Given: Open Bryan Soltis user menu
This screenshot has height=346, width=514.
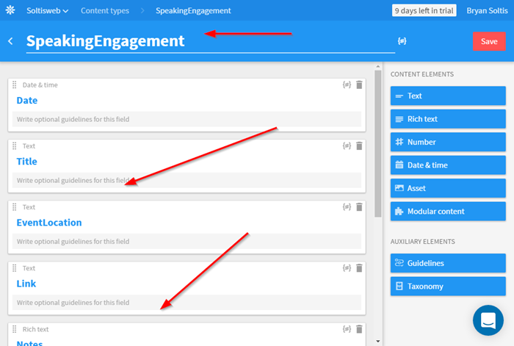Looking at the screenshot, I should point(487,10).
